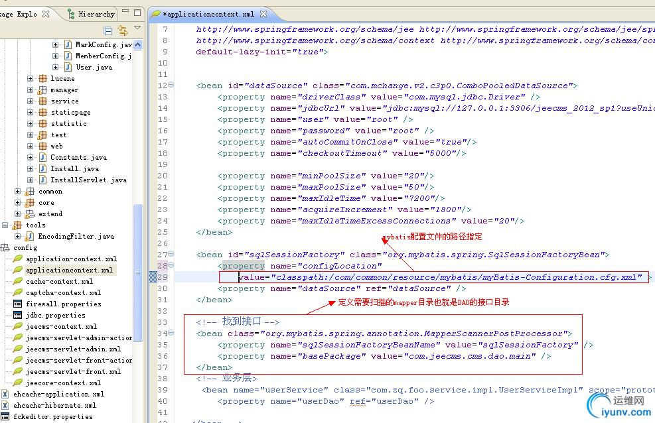This screenshot has width=655, height=423.
Task: Click the User.java file icon
Action: (x=68, y=67)
